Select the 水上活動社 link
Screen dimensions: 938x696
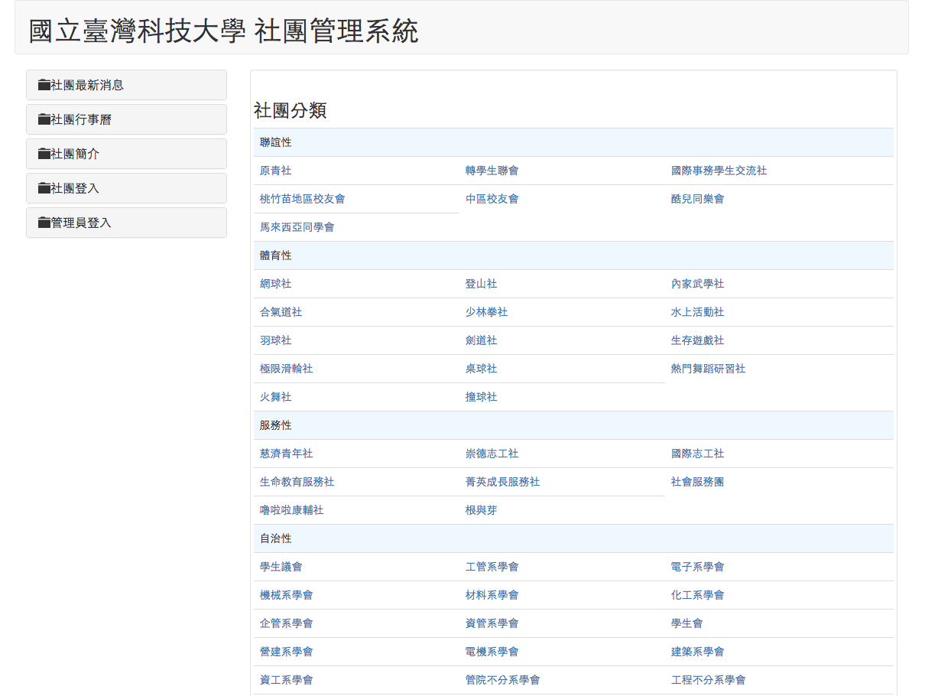coord(697,312)
